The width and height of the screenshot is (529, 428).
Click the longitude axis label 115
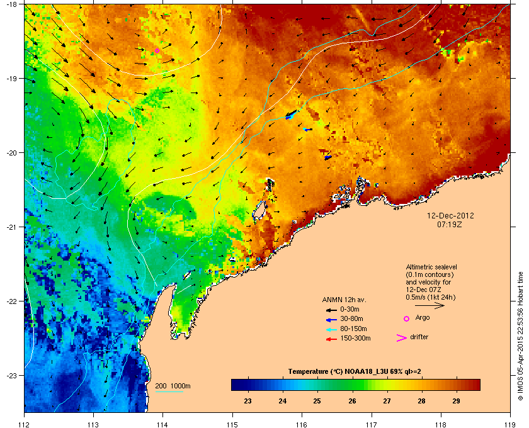[232, 424]
